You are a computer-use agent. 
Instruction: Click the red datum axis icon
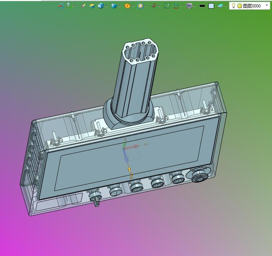tap(154, 6)
